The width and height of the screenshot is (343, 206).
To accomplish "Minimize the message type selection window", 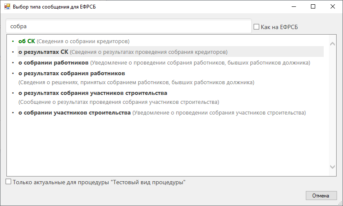I will point(293,7).
